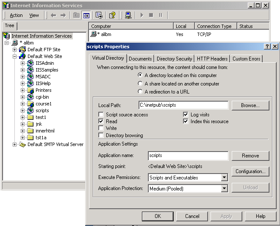280x226 pixels.
Task: Open the Action menu
Action: (x=16, y=15)
